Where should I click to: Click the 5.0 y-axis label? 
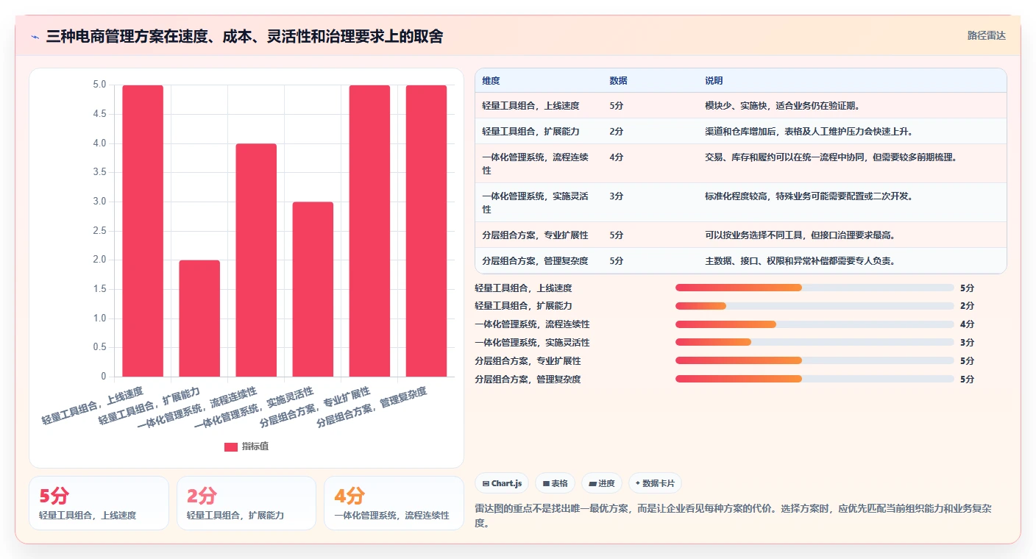(99, 85)
